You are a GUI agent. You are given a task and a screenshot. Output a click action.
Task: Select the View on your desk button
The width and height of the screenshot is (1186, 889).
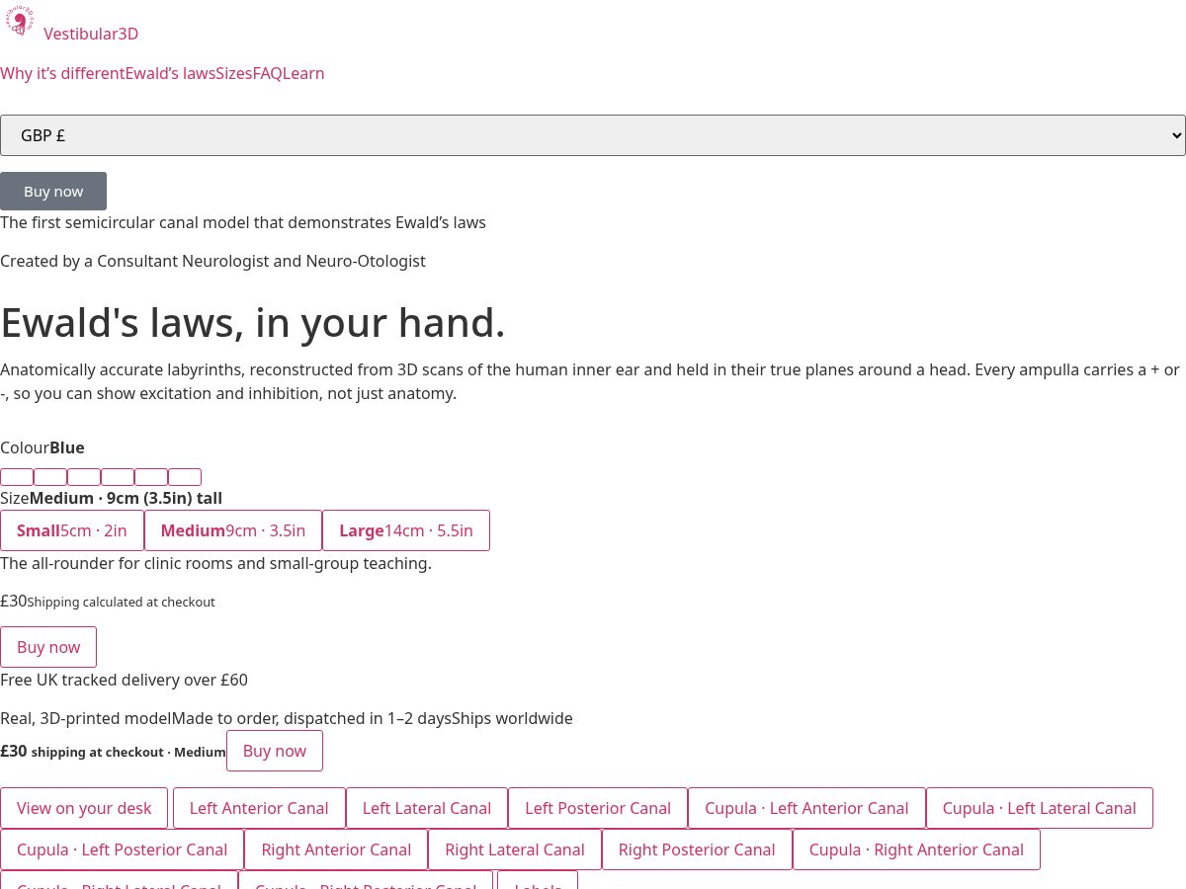(84, 808)
